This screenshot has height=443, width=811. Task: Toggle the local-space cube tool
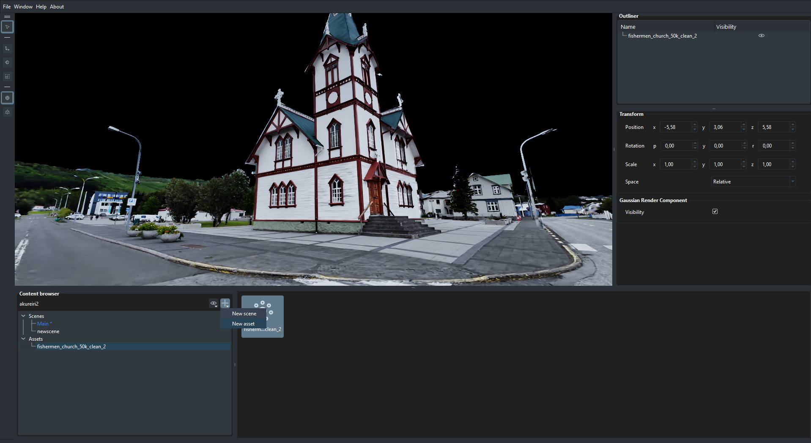7,112
